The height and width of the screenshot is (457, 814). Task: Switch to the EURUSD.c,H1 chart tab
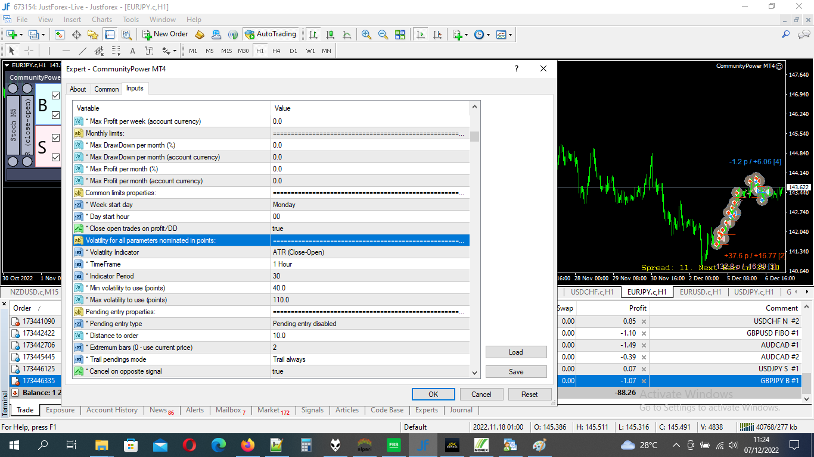(x=701, y=292)
